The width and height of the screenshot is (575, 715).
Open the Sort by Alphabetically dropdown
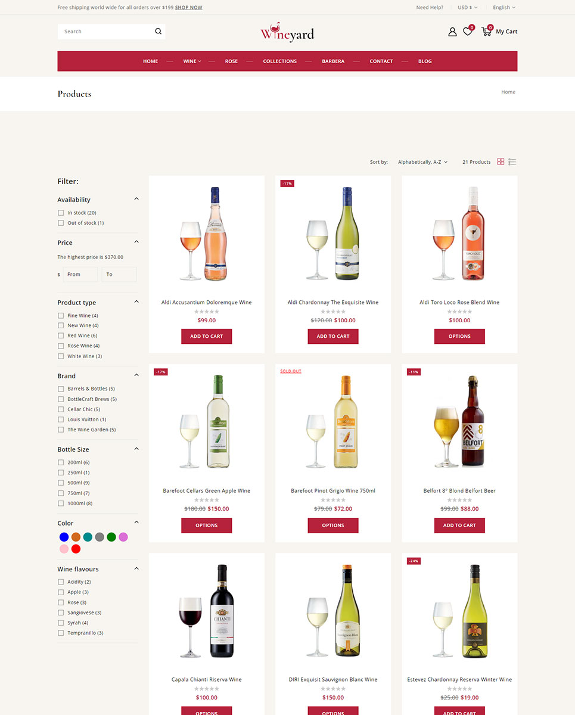click(423, 162)
